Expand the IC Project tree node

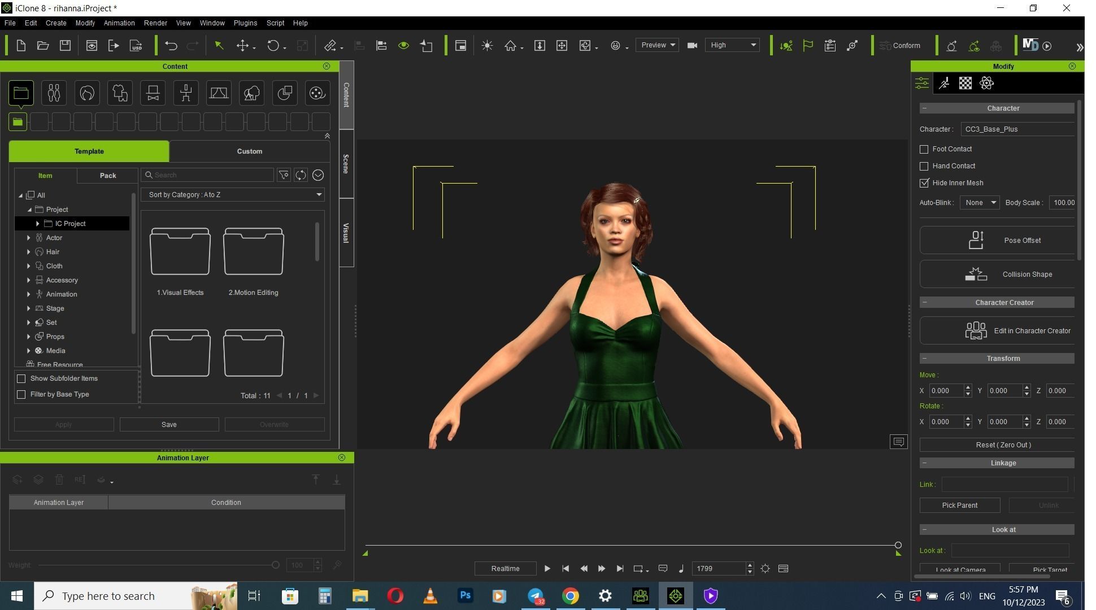tap(38, 224)
